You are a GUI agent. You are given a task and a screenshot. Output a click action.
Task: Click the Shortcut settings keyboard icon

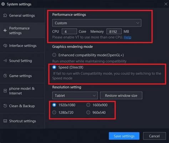[5, 121]
